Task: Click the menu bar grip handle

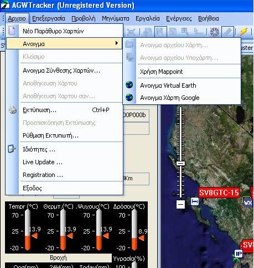Action: [x=3, y=18]
